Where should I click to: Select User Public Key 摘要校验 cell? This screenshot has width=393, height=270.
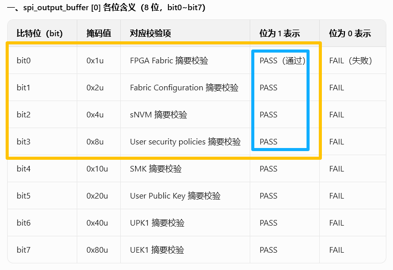[175, 196]
